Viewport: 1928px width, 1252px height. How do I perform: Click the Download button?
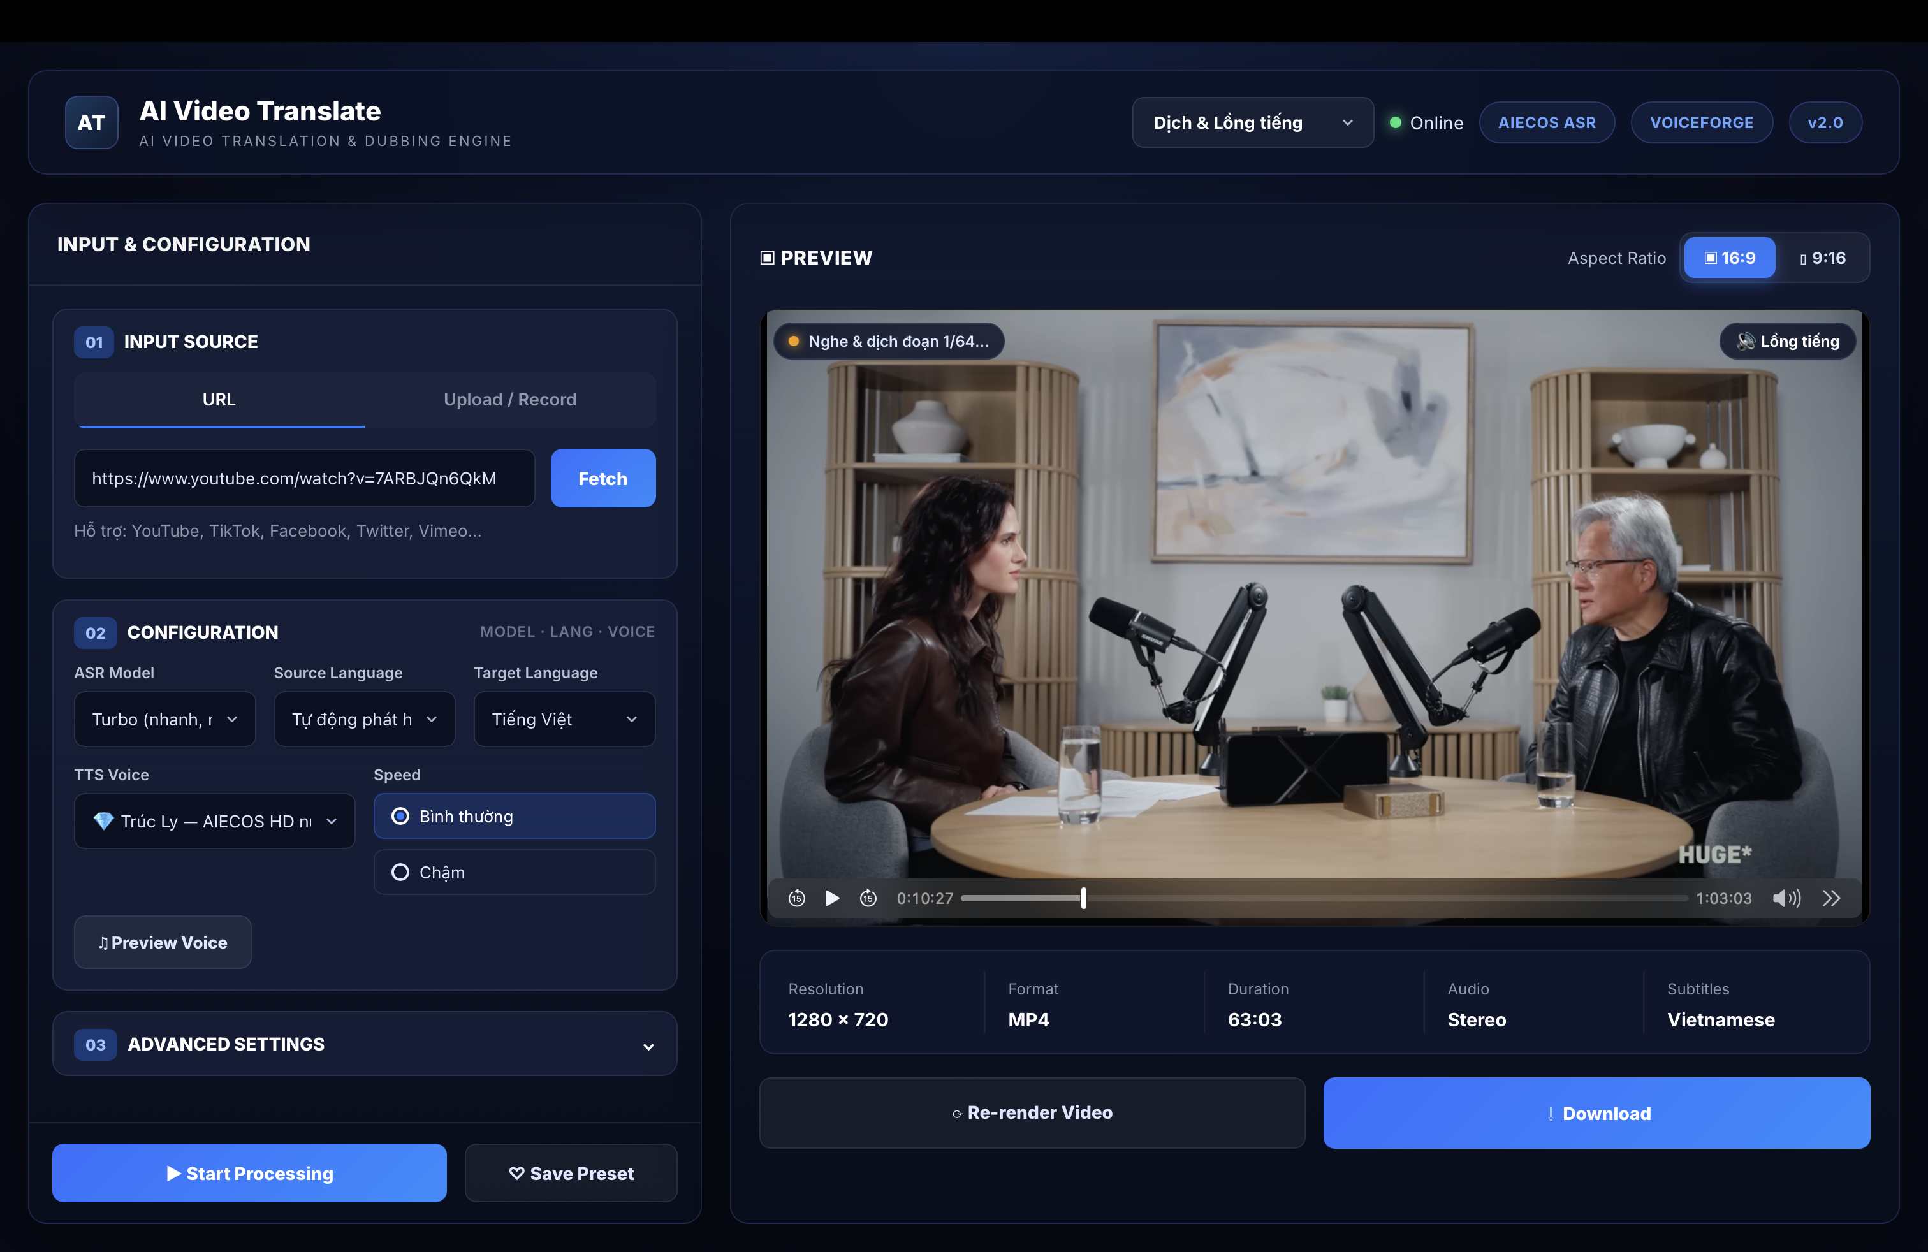click(1596, 1112)
